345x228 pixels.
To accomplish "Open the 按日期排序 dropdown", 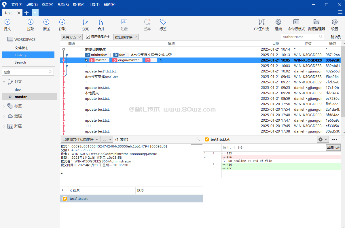I will coord(126,37).
